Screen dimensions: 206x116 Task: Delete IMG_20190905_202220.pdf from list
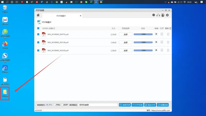point(168,50)
